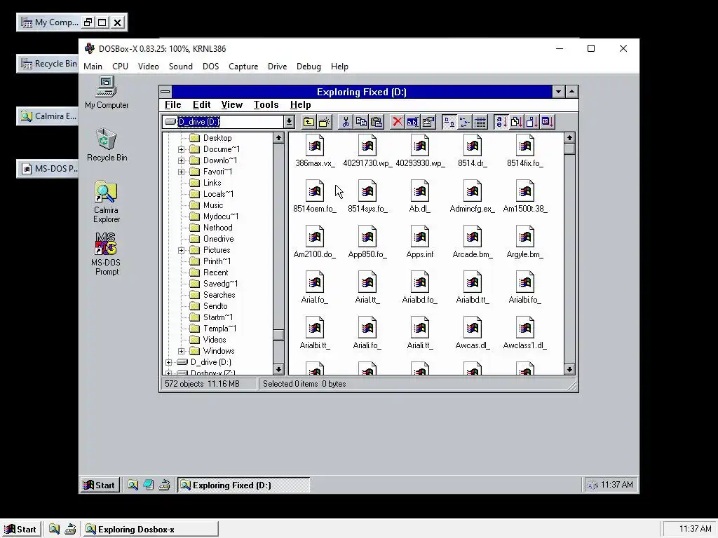Go up one folder level toolbar icon
Viewport: 718px width, 538px height.
[x=309, y=122]
